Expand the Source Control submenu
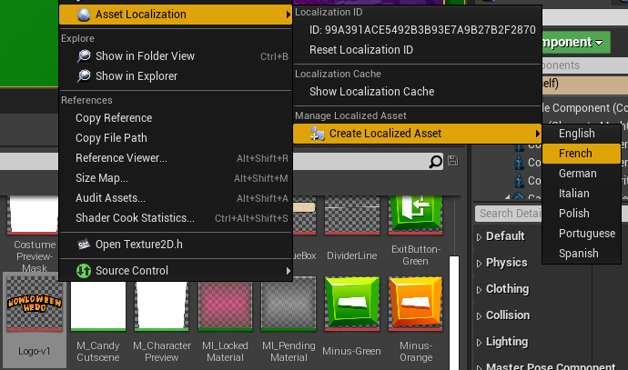 [x=176, y=271]
